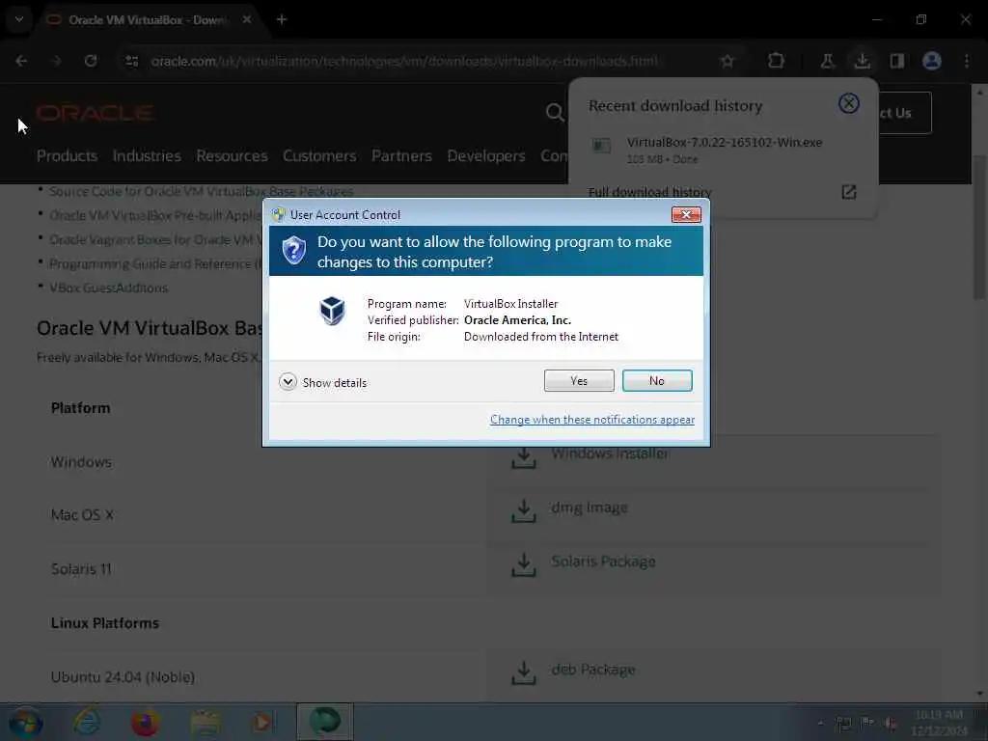The width and height of the screenshot is (988, 741).
Task: Click Yes in User Account Control dialog
Action: [x=579, y=380]
